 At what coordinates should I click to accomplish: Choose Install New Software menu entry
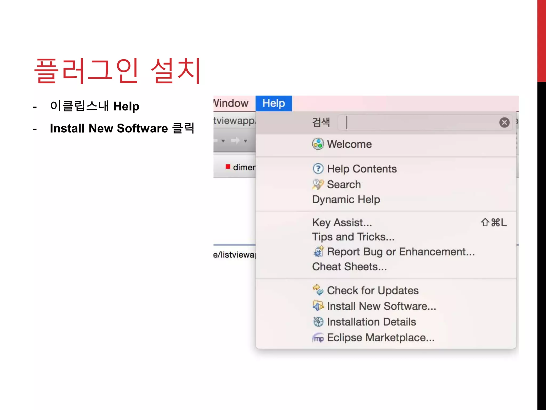pos(382,306)
